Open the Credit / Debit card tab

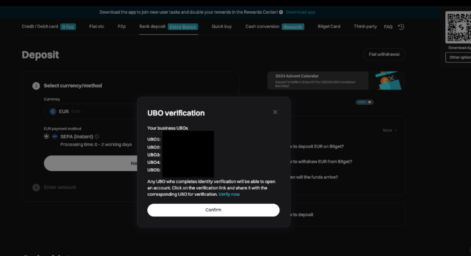pos(40,26)
